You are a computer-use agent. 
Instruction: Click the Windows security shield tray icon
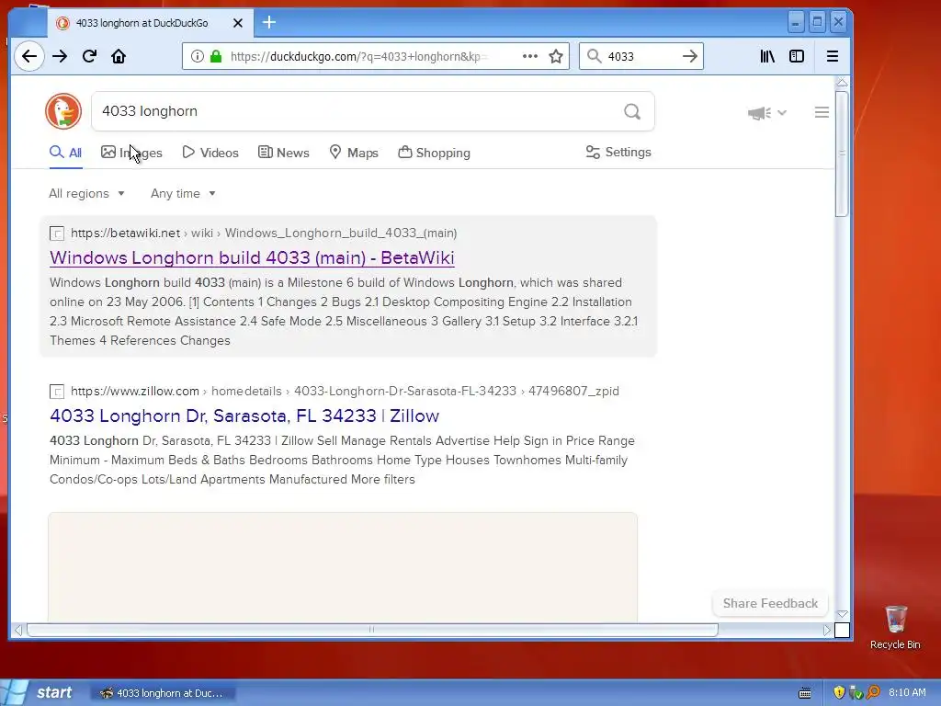tap(839, 692)
